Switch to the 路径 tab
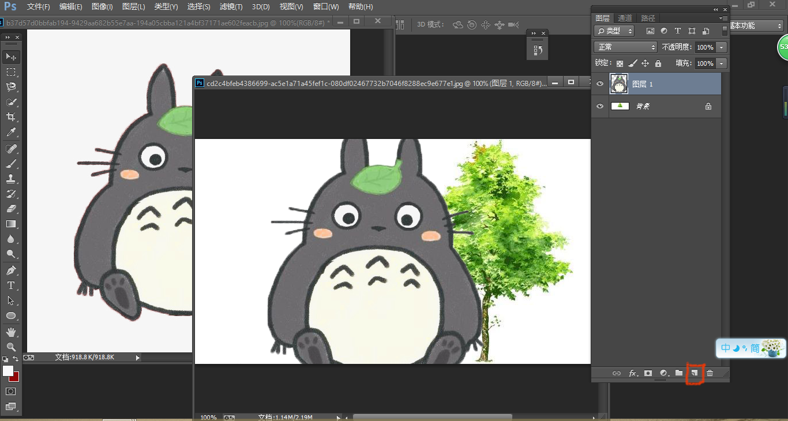The height and width of the screenshot is (421, 788). (x=648, y=18)
